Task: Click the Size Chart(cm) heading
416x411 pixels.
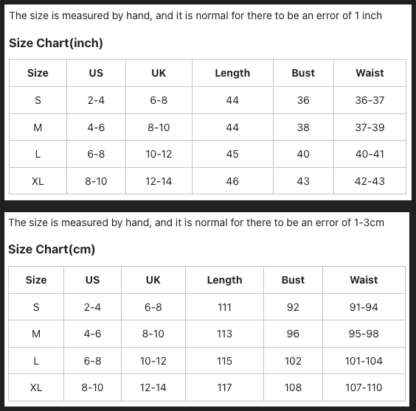Action: [x=52, y=250]
